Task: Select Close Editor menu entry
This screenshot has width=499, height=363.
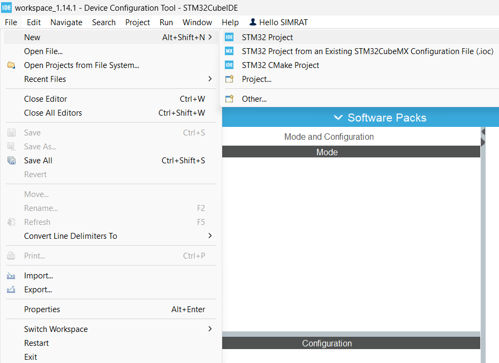Action: [x=111, y=99]
